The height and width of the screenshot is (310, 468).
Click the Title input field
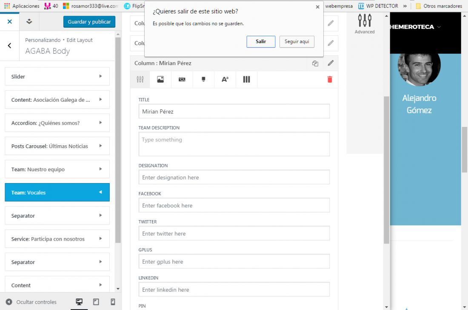[234, 112]
